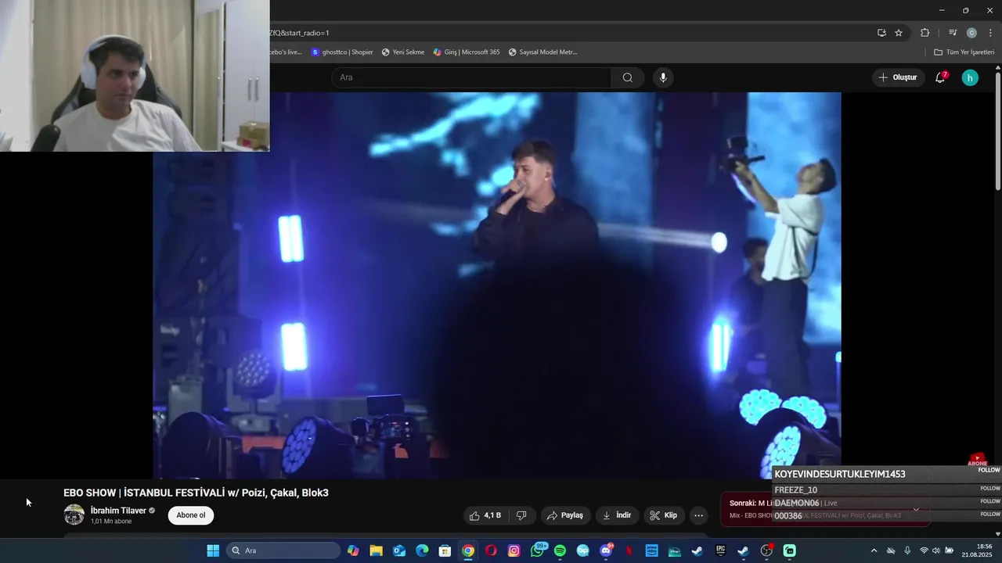Image resolution: width=1002 pixels, height=563 pixels.
Task: Launch Outlook from the taskbar
Action: pos(399,550)
